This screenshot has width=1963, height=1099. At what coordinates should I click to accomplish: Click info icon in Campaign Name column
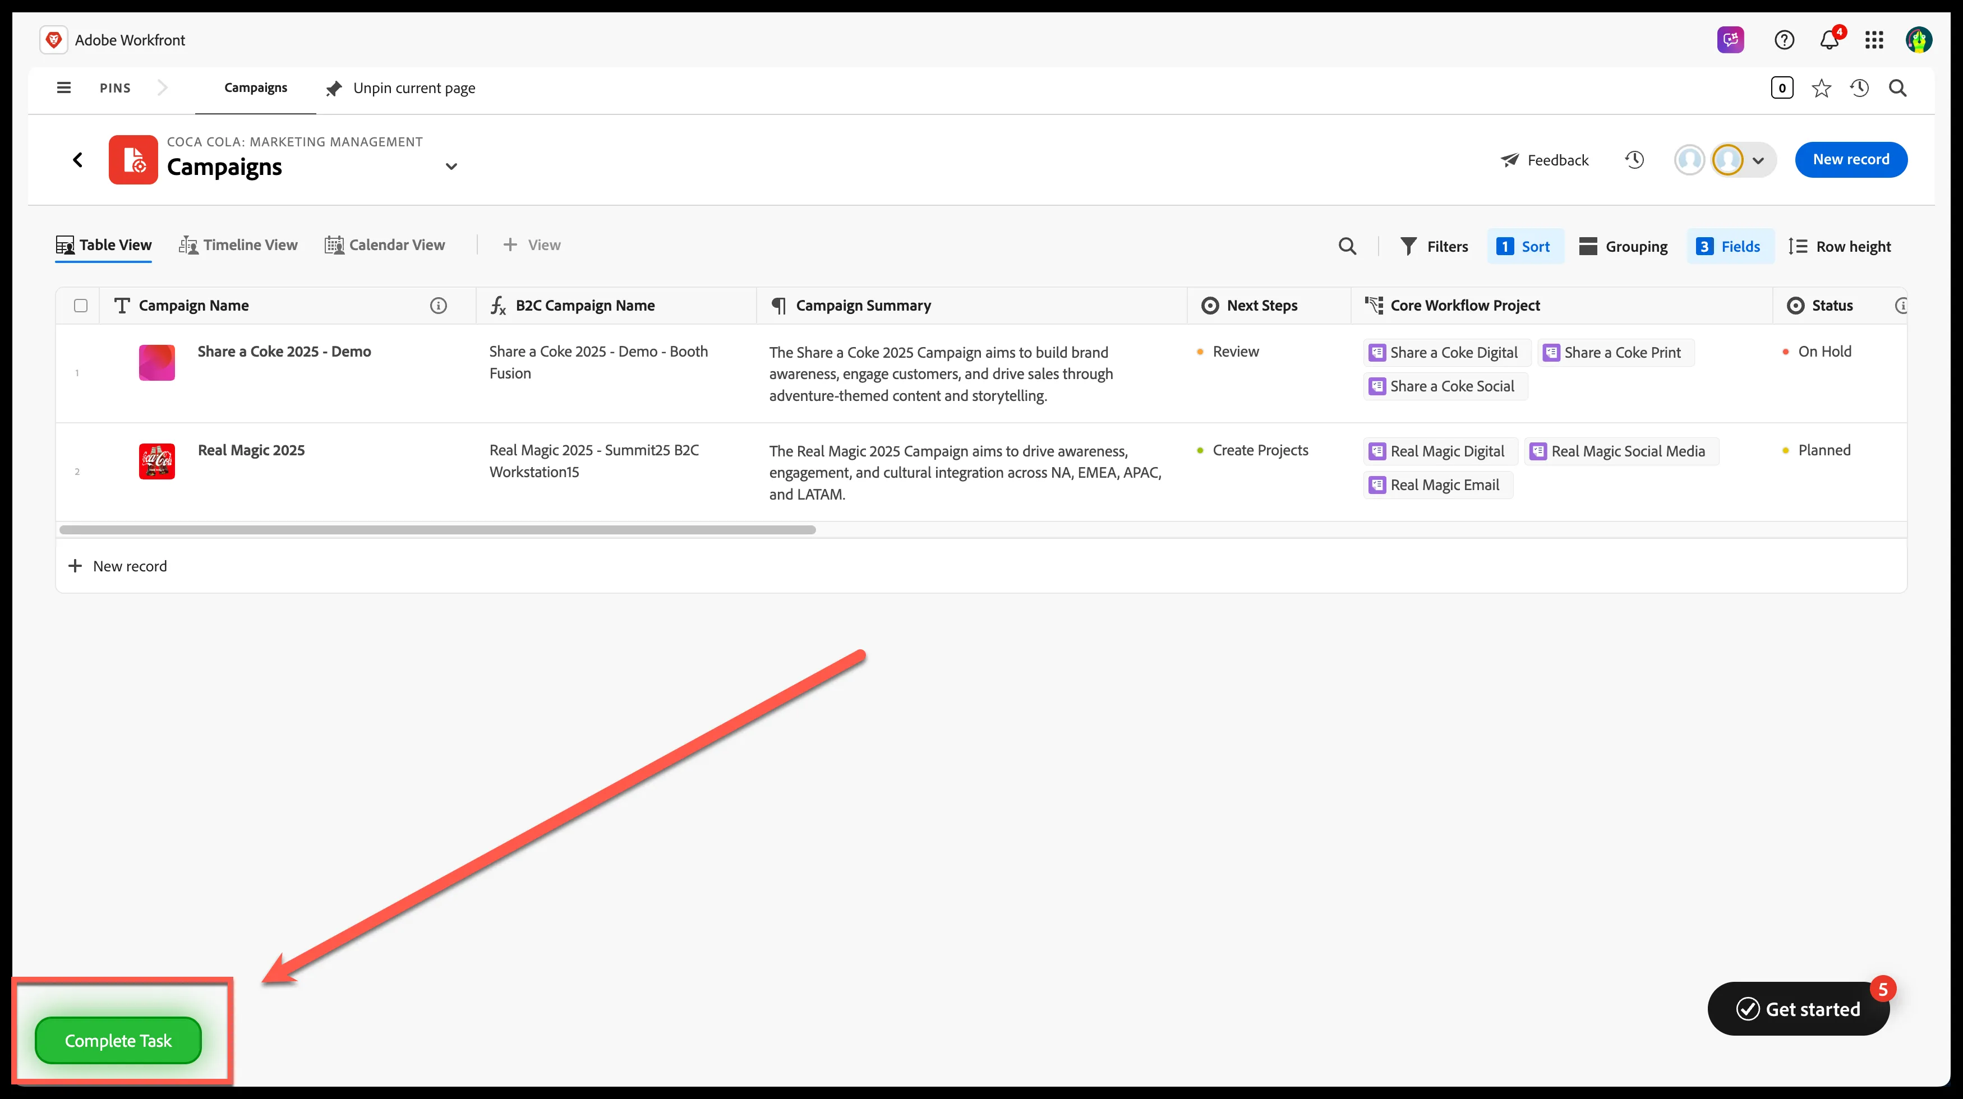438,306
